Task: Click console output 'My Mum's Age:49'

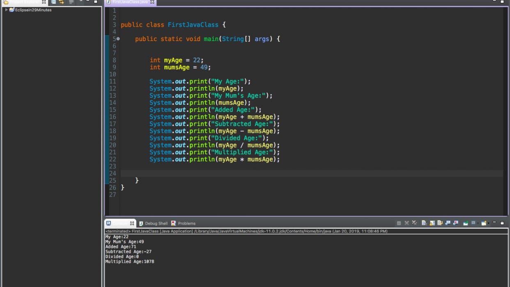Action: click(124, 242)
